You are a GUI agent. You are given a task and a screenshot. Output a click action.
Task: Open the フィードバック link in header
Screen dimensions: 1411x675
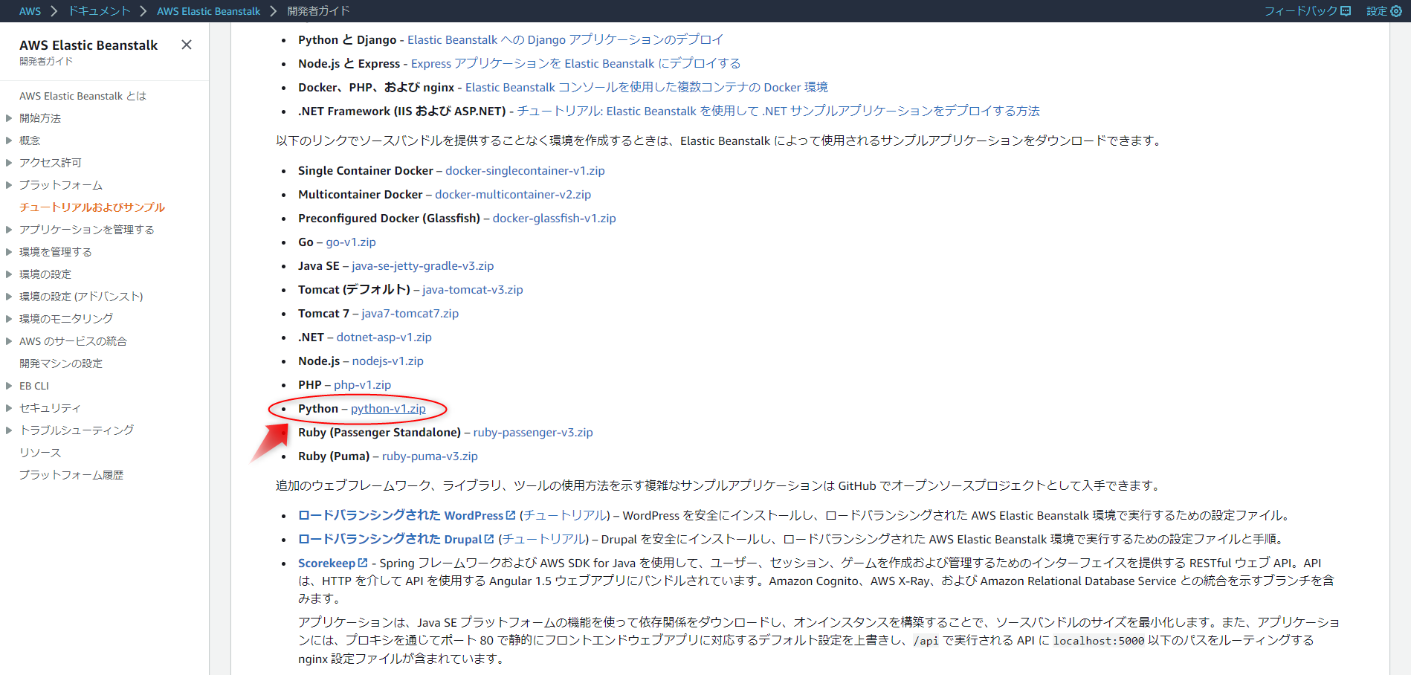pyautogui.click(x=1307, y=11)
